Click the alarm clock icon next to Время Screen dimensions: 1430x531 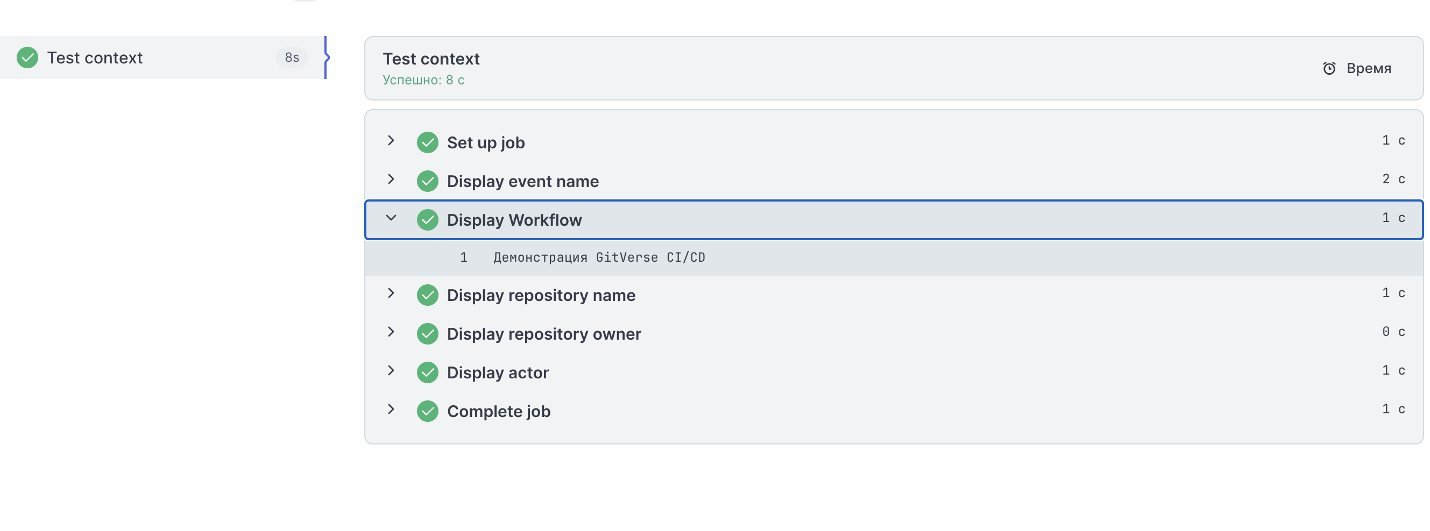tap(1329, 68)
